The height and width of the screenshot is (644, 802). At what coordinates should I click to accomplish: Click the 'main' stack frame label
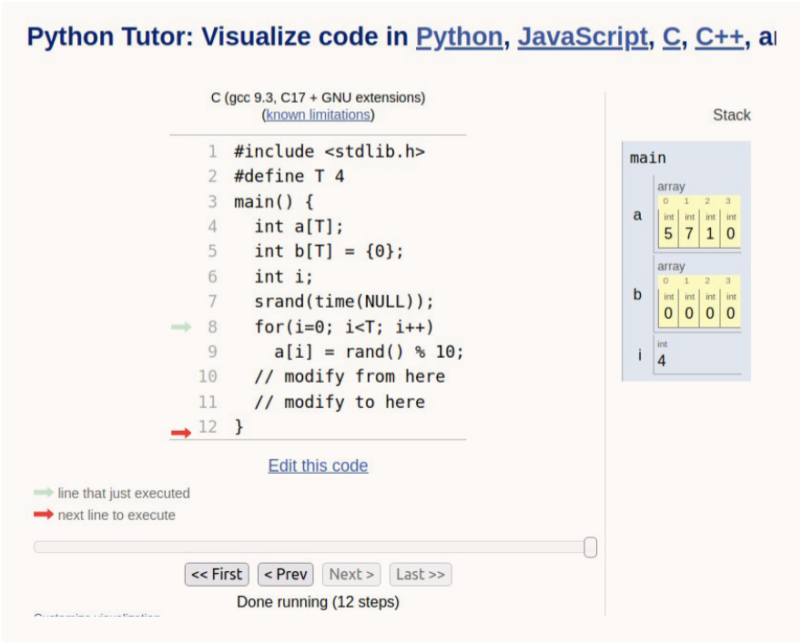tap(648, 158)
